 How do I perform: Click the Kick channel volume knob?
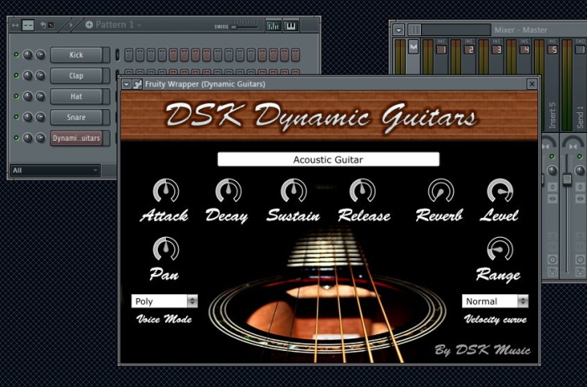point(40,55)
